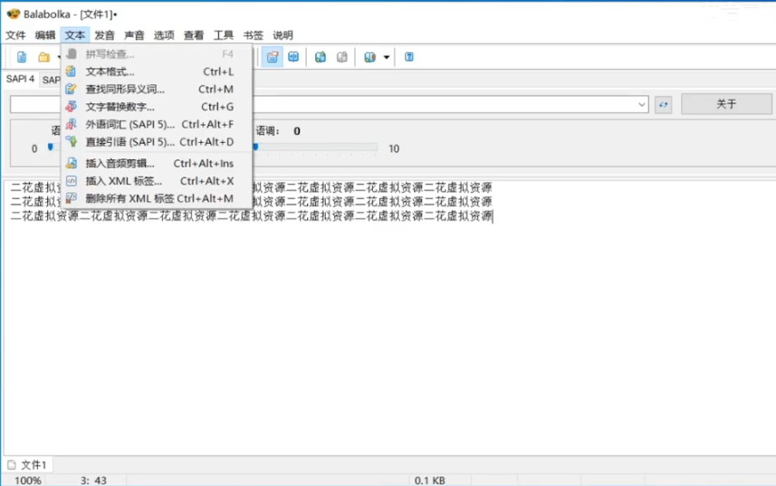Viewport: 776px width, 486px height.
Task: Click the book icon with green arrows
Action: click(321, 57)
